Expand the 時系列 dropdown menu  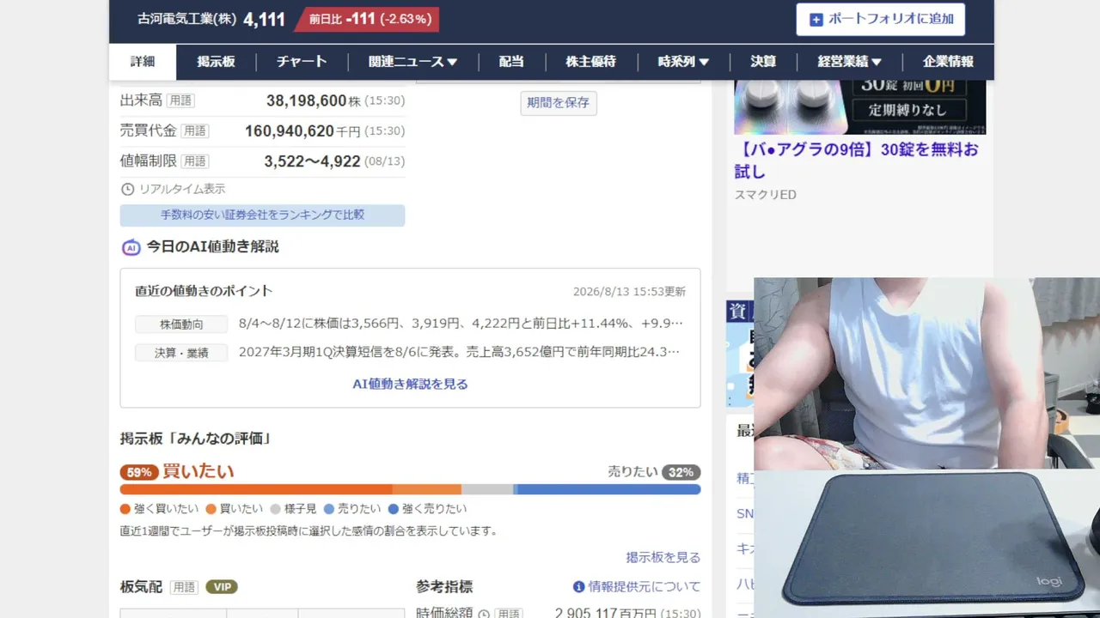683,62
